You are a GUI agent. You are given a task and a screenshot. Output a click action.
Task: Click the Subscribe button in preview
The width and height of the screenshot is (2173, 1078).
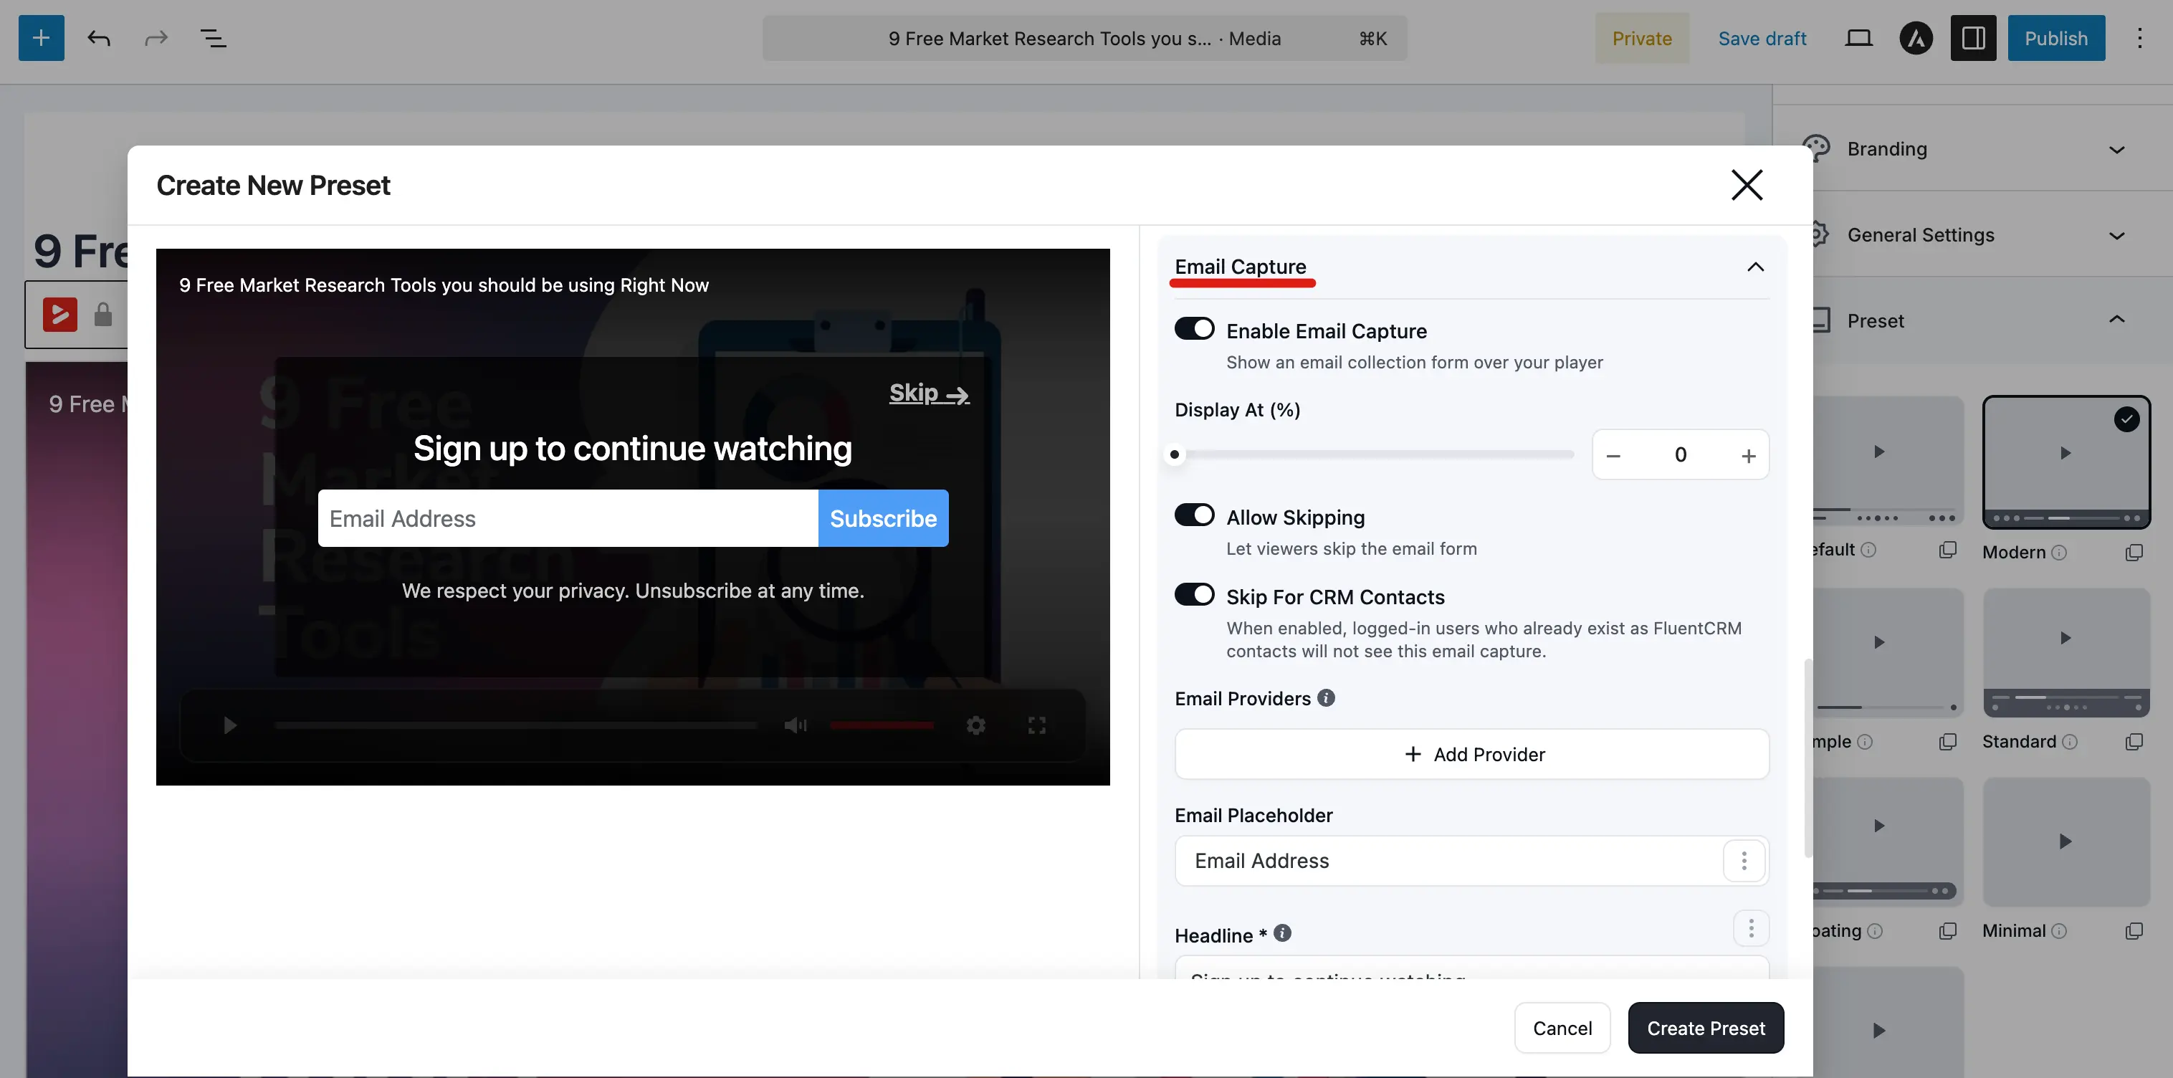882,519
